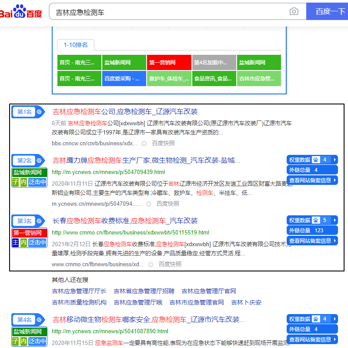Click the refresh icon on 第4名 badge
The height and width of the screenshot is (348, 348).
[39, 320]
